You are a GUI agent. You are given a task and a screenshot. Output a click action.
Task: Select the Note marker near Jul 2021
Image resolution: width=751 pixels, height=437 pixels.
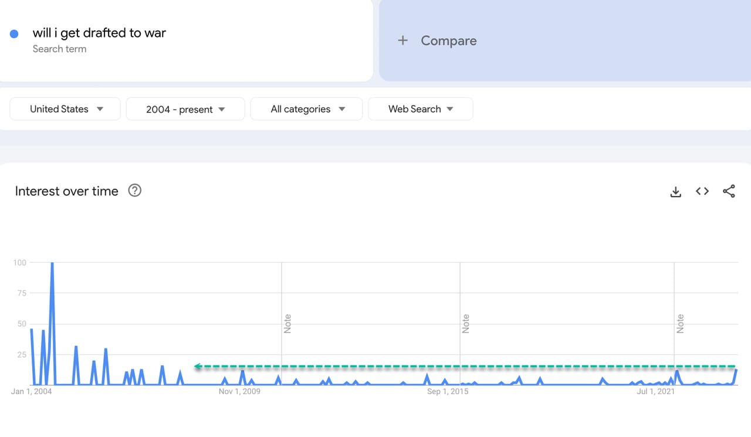pyautogui.click(x=680, y=324)
